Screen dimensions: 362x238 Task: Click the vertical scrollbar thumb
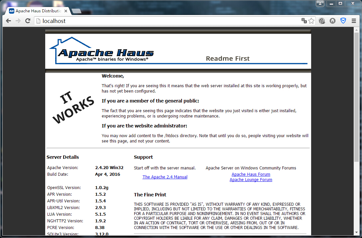click(357, 97)
